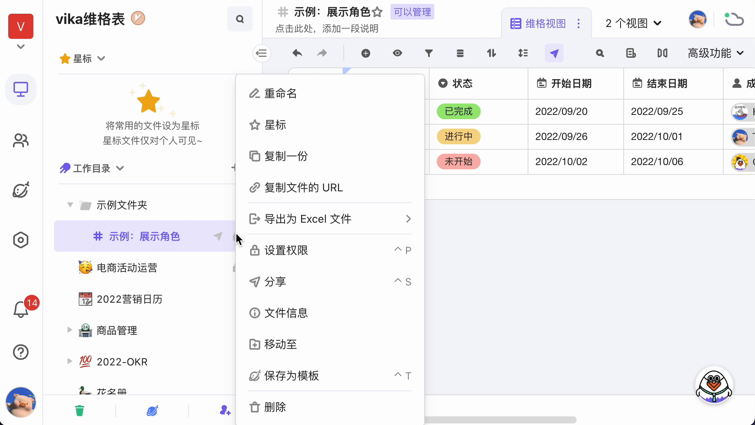The width and height of the screenshot is (755, 425).
Task: Expand the 商品管理 folder
Action: tap(70, 330)
